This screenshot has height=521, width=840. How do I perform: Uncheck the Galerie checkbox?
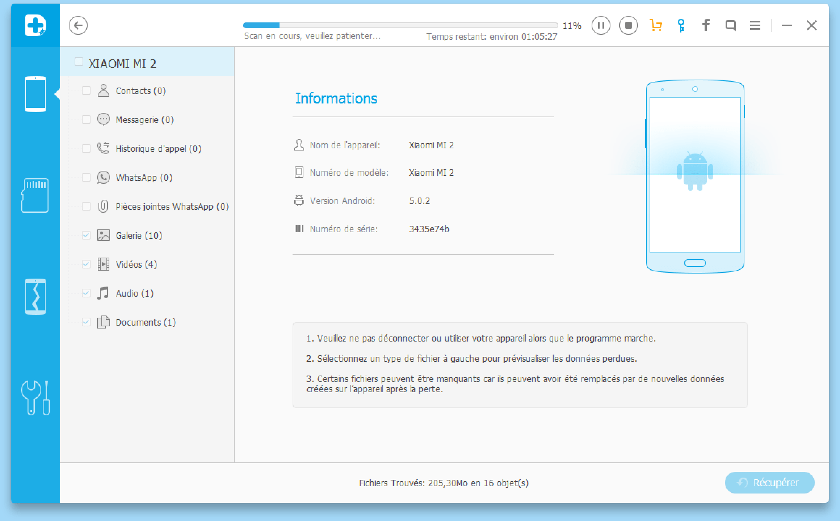[x=86, y=235]
